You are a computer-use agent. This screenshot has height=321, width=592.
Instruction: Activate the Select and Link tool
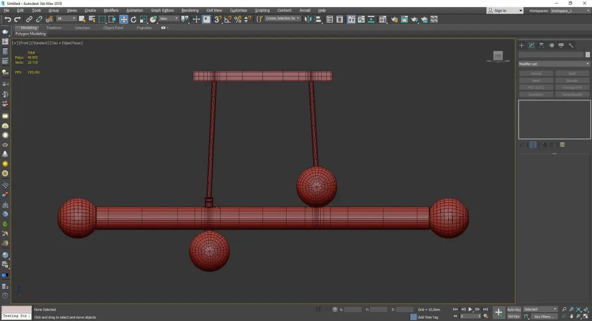[x=29, y=19]
